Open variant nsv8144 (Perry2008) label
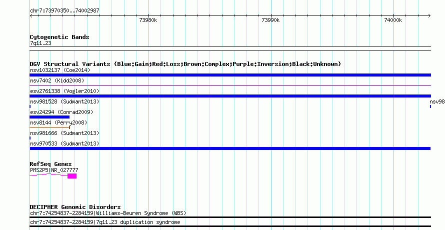Screen dimensions: 445x230 coord(58,122)
